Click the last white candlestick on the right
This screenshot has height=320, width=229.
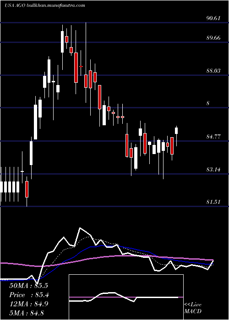coord(176,131)
